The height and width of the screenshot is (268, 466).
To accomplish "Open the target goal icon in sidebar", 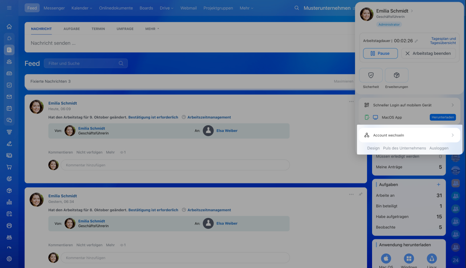I will (9, 179).
